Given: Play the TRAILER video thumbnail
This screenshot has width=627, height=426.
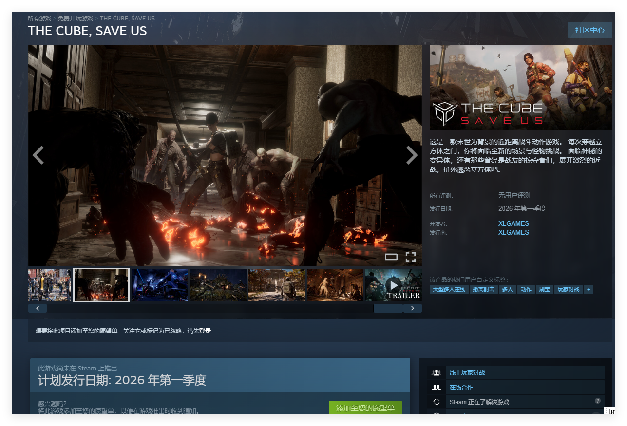Looking at the screenshot, I should coord(393,285).
